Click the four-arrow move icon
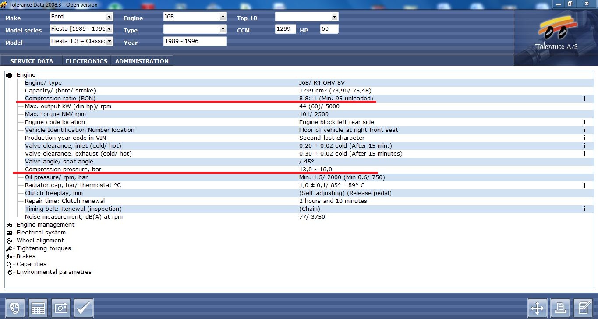598x319 pixels. 538,308
